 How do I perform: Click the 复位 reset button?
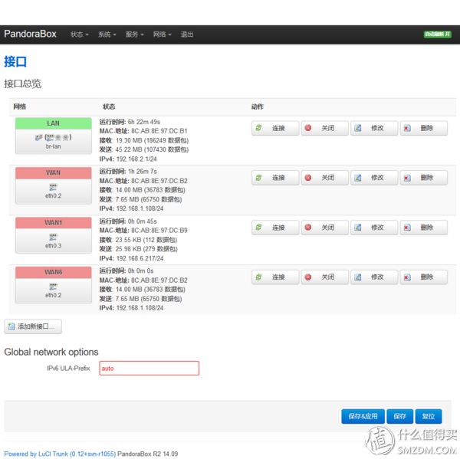click(x=429, y=416)
